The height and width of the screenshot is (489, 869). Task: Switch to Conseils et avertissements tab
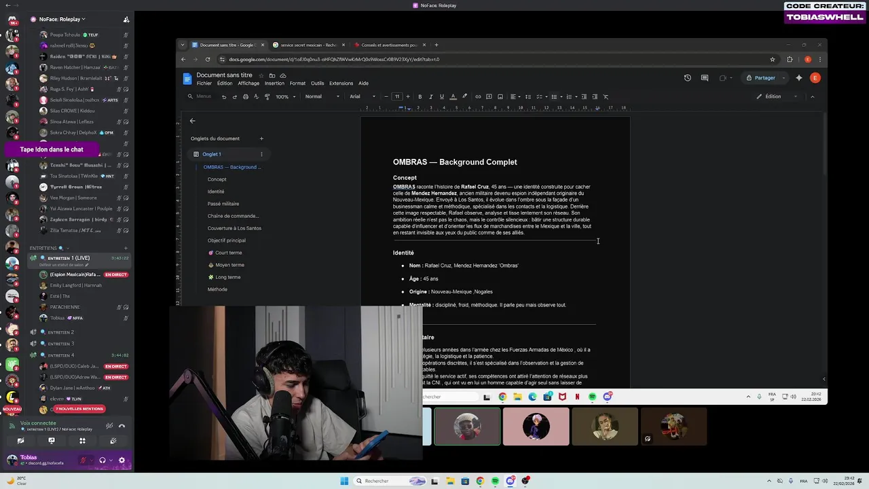tap(388, 45)
